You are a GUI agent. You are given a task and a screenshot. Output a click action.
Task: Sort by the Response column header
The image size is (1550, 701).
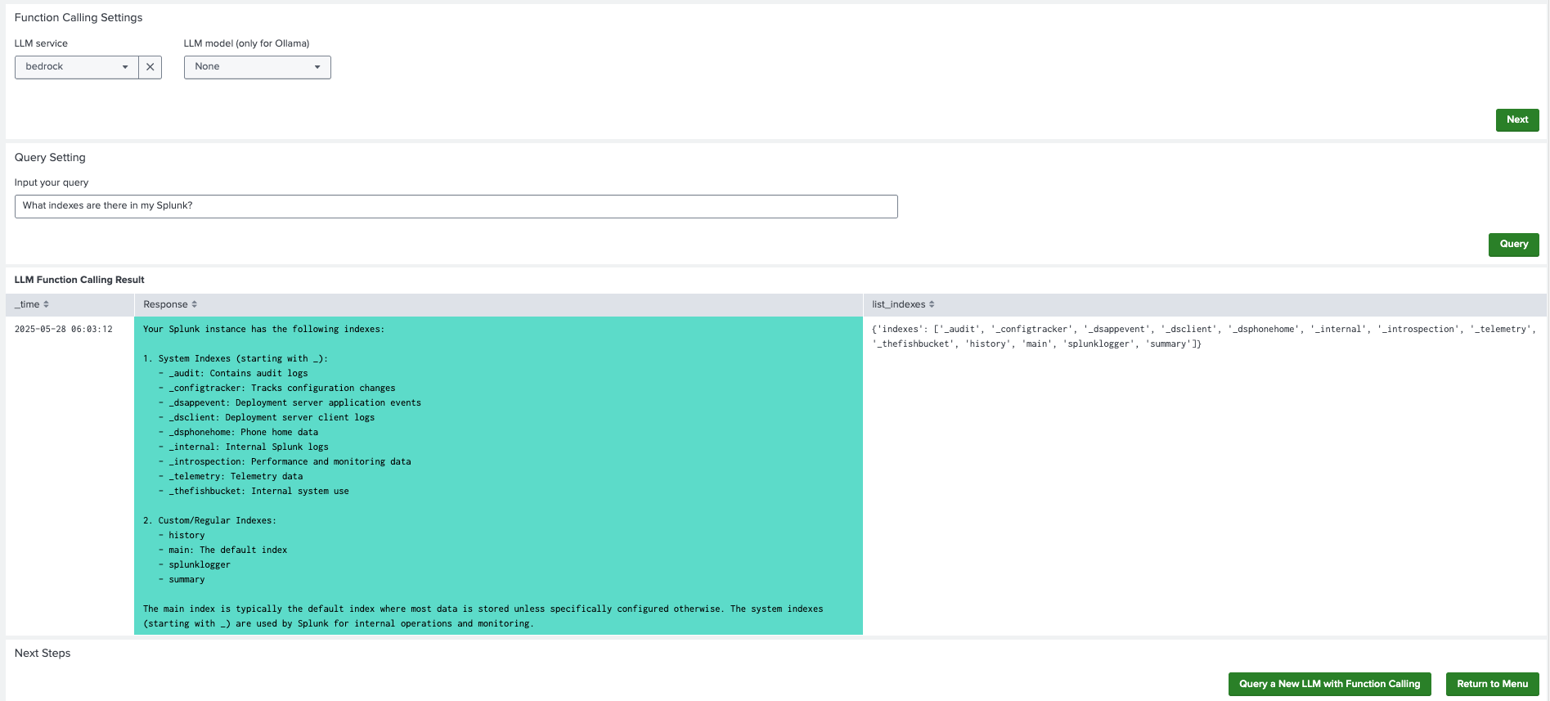(x=170, y=304)
